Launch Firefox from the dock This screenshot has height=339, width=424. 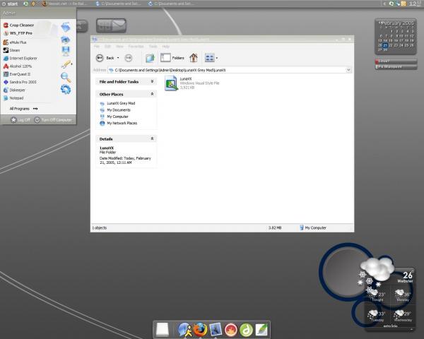(x=201, y=329)
